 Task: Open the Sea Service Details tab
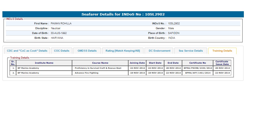click(x=191, y=51)
